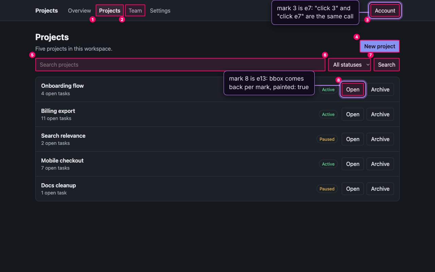Focus the Search projects field
Screen dimensions: 435x272
pos(180,65)
